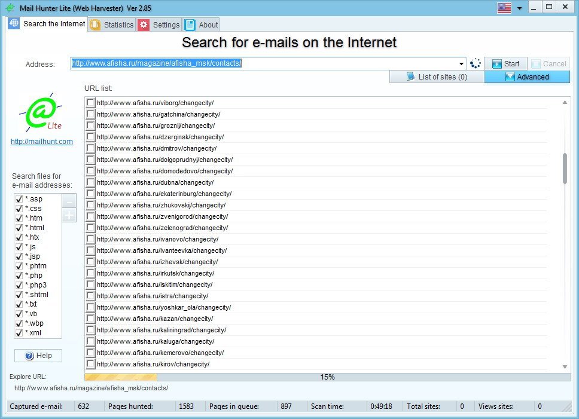The image size is (579, 419).
Task: Click the Help question mark icon
Action: [x=29, y=355]
